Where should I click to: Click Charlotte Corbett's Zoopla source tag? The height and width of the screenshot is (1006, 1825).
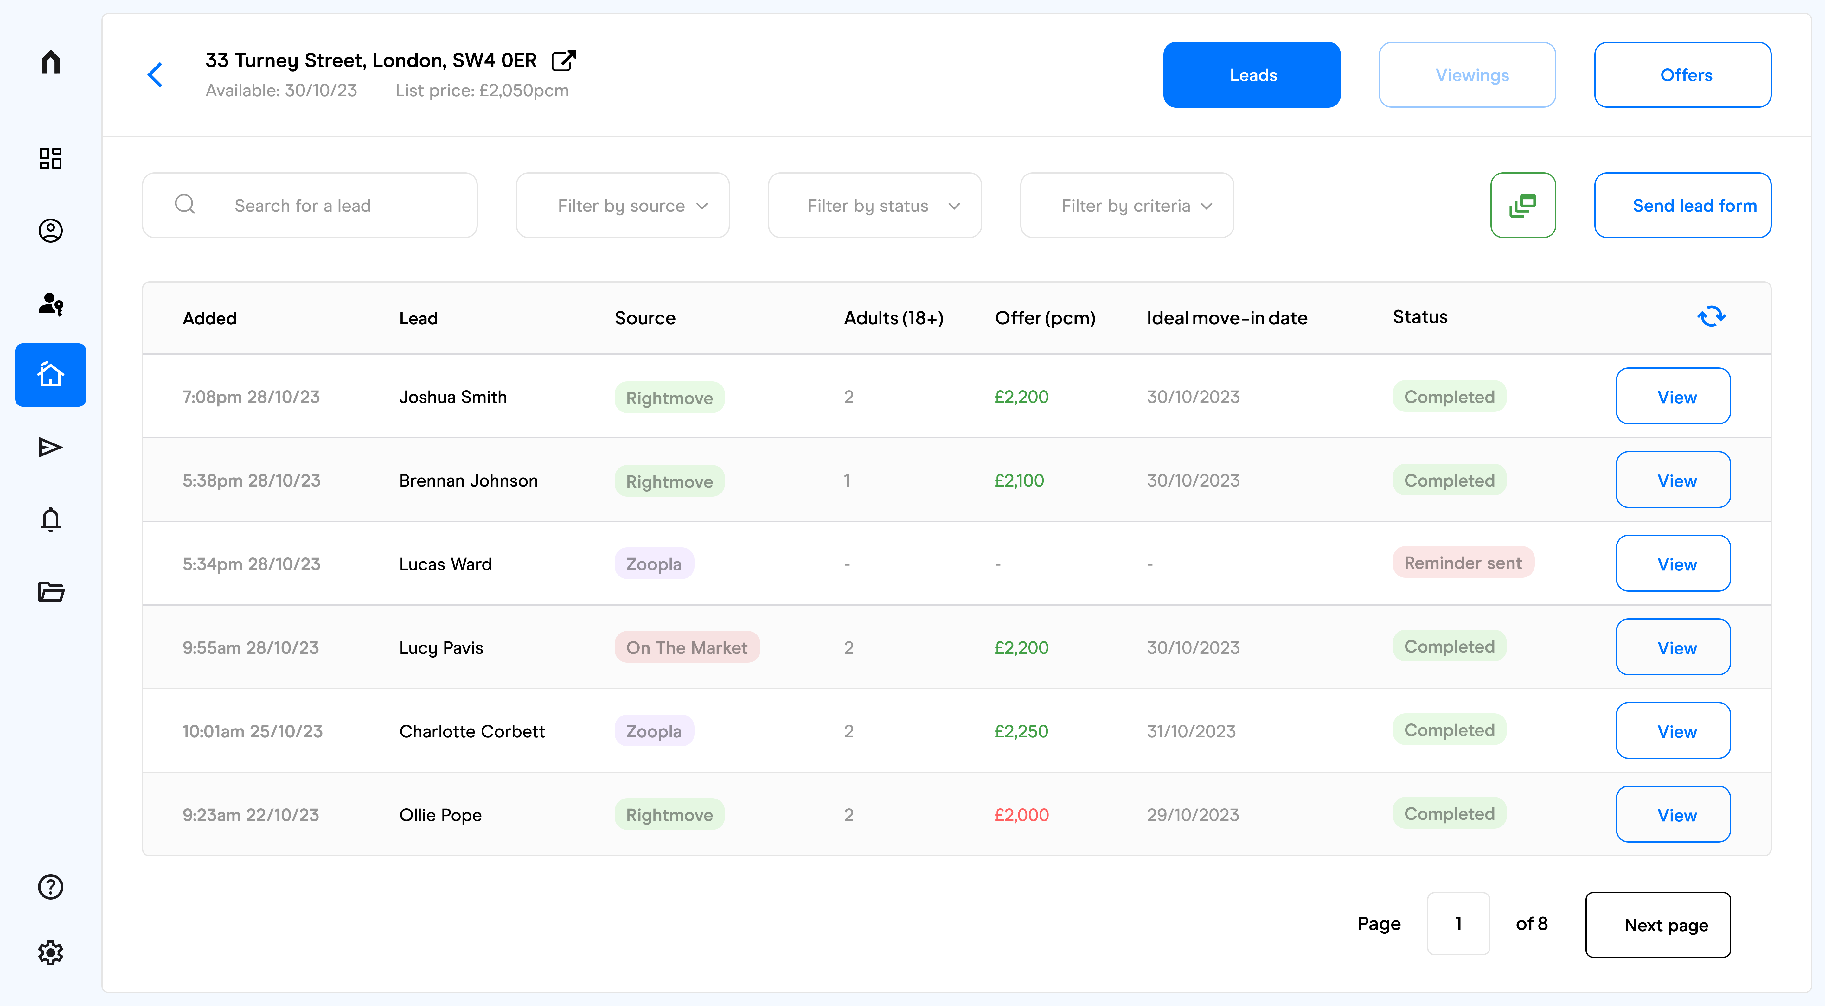click(x=654, y=731)
